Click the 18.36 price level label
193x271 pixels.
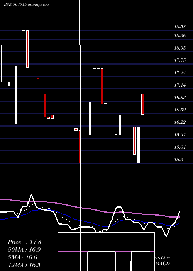click(180, 36)
